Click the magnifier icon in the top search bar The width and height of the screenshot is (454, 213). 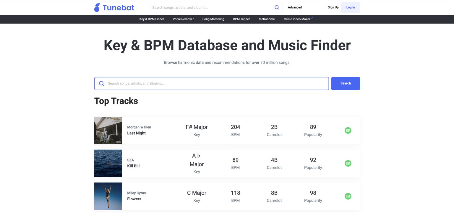point(277,7)
